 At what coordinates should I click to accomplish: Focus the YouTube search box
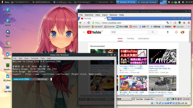129,32
